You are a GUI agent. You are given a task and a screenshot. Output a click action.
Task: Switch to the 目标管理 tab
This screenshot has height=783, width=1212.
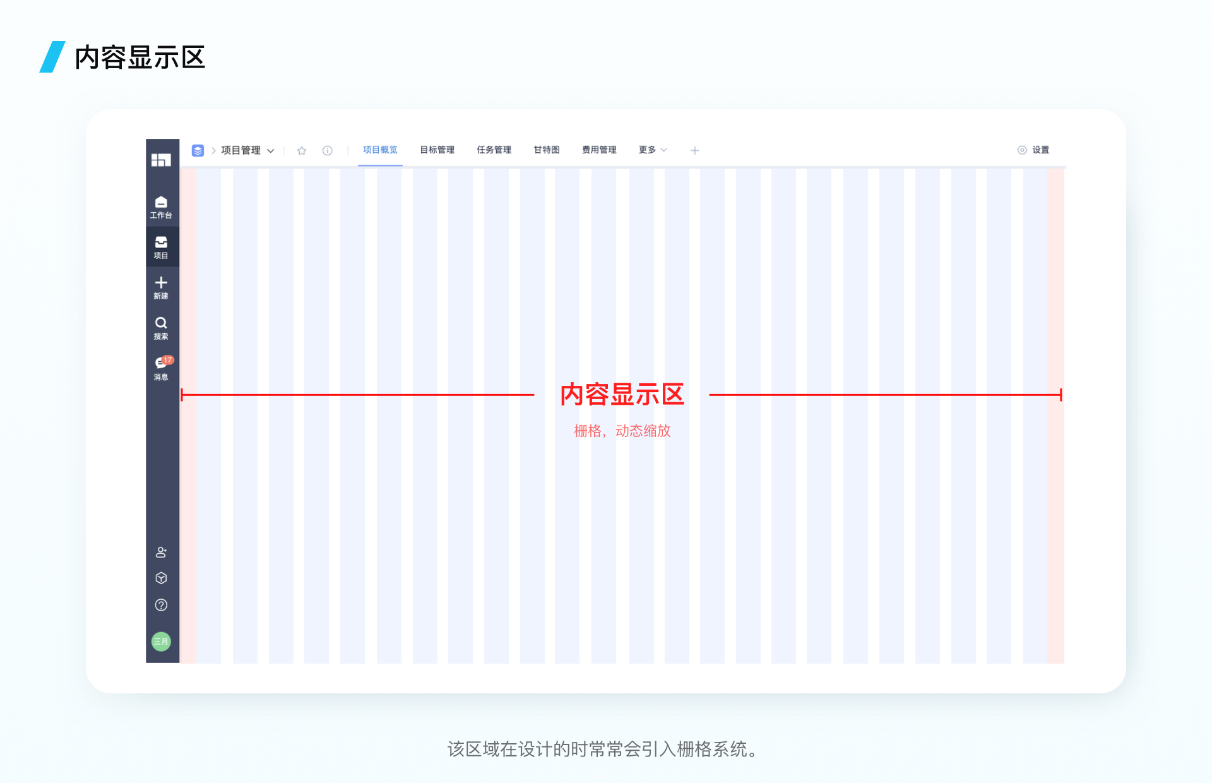point(437,150)
